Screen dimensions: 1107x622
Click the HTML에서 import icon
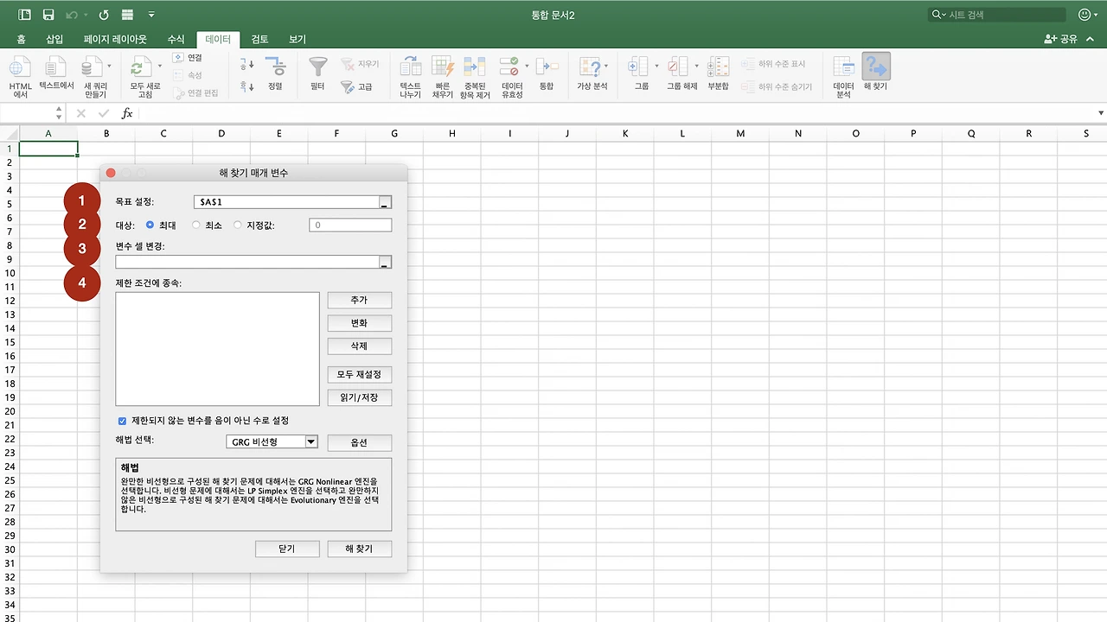[x=20, y=67]
